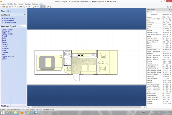Screen dimensions: 172x115
Task: Click the Cerca field in Elenco oggetti
Action: [159, 12]
